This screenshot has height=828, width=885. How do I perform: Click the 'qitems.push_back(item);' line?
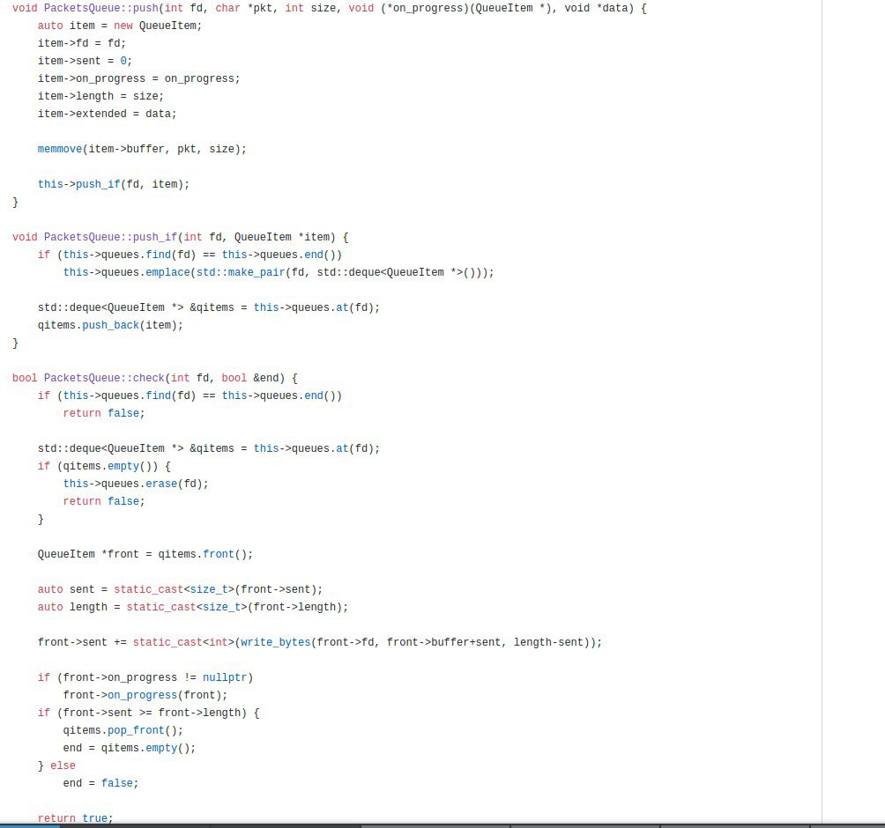[x=111, y=325]
